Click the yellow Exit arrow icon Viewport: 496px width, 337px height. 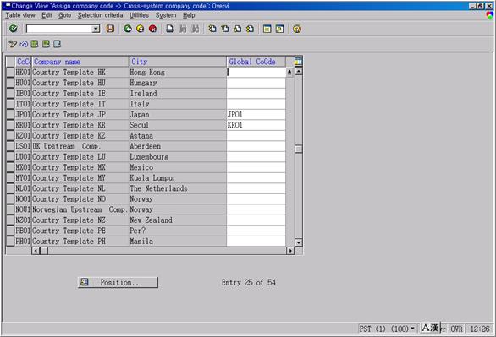141,29
